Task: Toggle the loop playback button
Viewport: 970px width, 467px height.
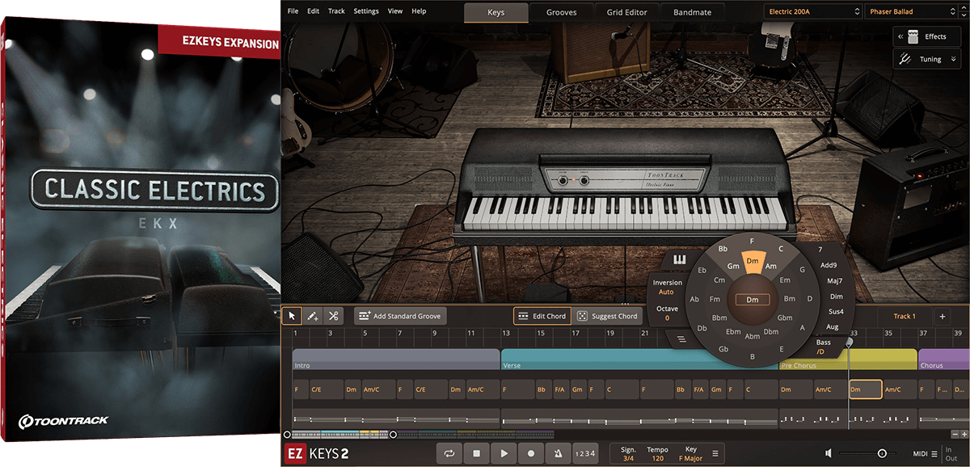Action: pyautogui.click(x=449, y=454)
